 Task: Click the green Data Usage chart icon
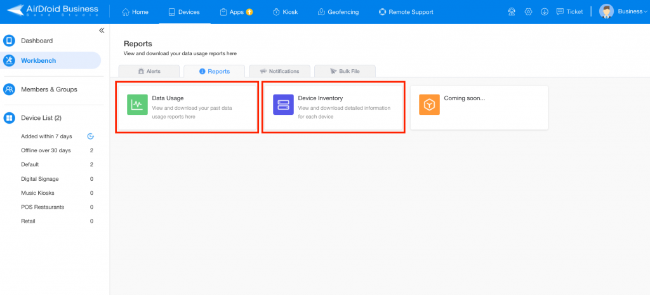coord(137,105)
